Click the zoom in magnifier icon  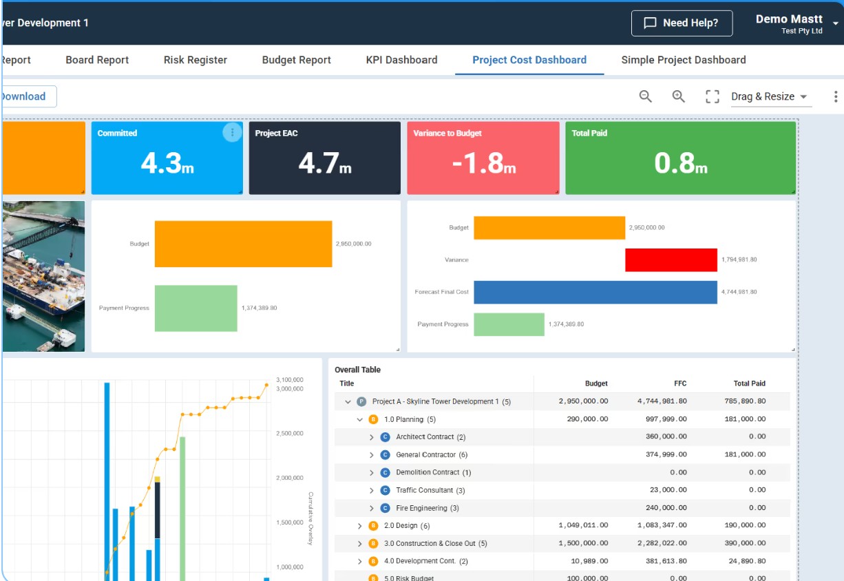(678, 96)
